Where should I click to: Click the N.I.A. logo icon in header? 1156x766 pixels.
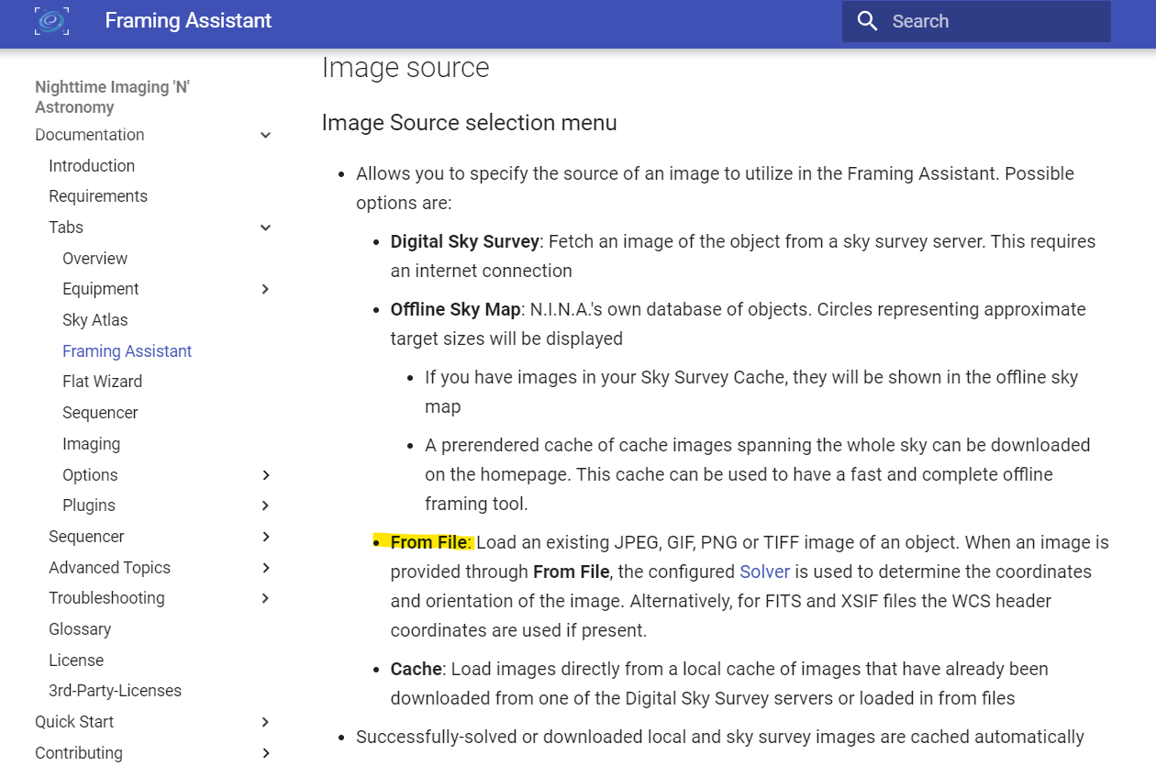(51, 21)
